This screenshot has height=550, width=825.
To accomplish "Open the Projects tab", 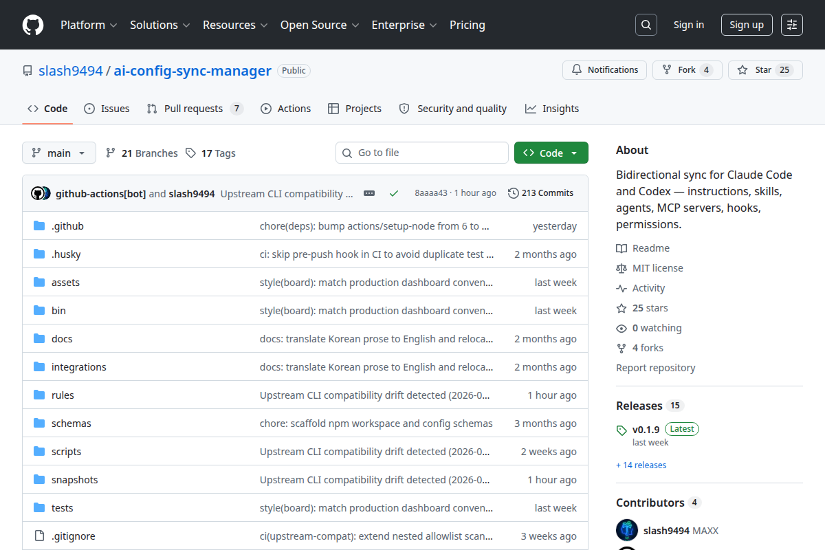I will (x=355, y=109).
